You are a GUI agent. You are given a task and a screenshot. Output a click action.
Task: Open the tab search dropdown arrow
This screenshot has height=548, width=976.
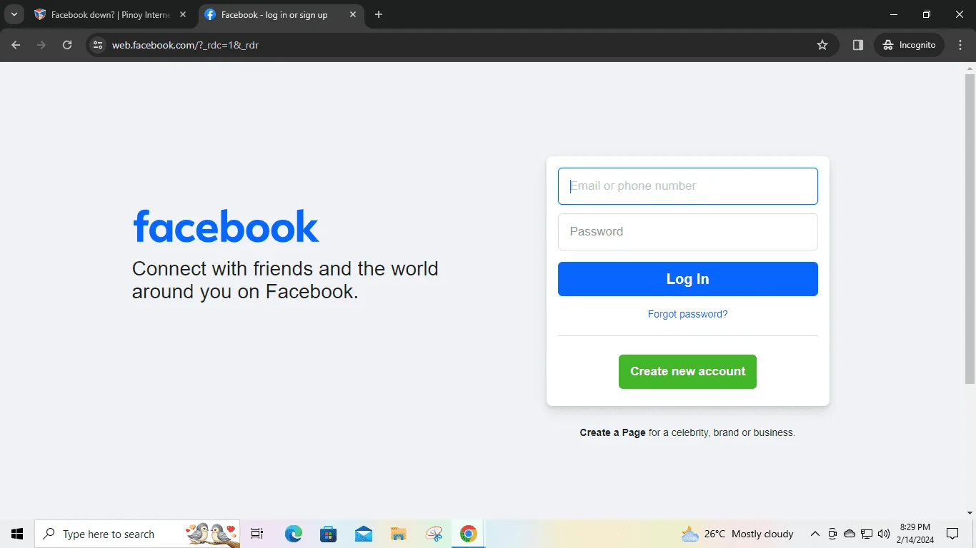pos(14,14)
